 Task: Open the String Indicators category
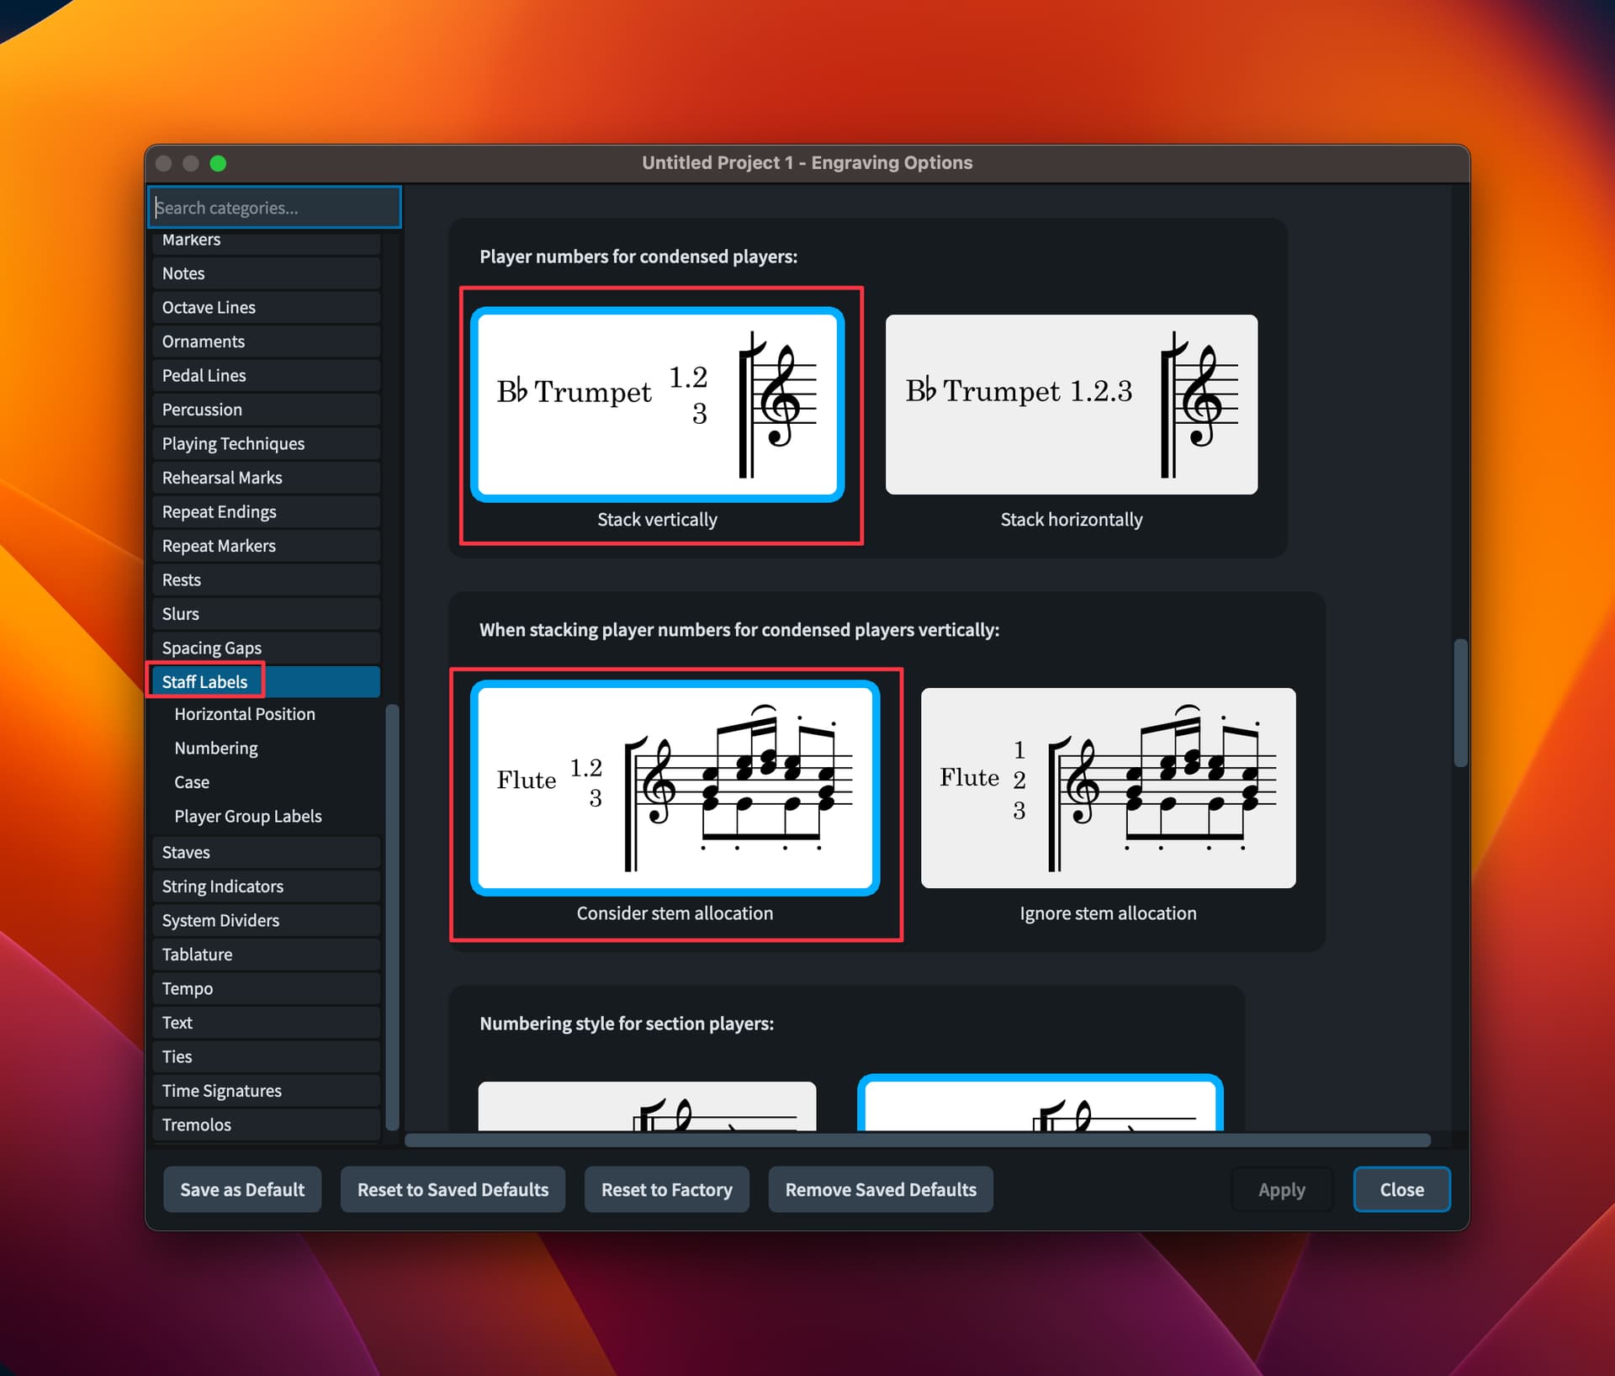(266, 886)
